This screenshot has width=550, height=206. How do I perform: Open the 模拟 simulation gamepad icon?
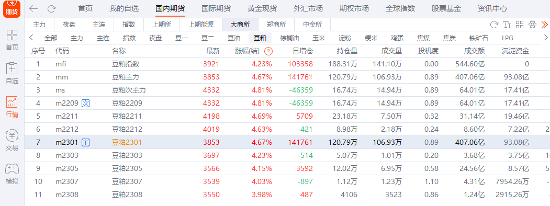click(x=12, y=174)
